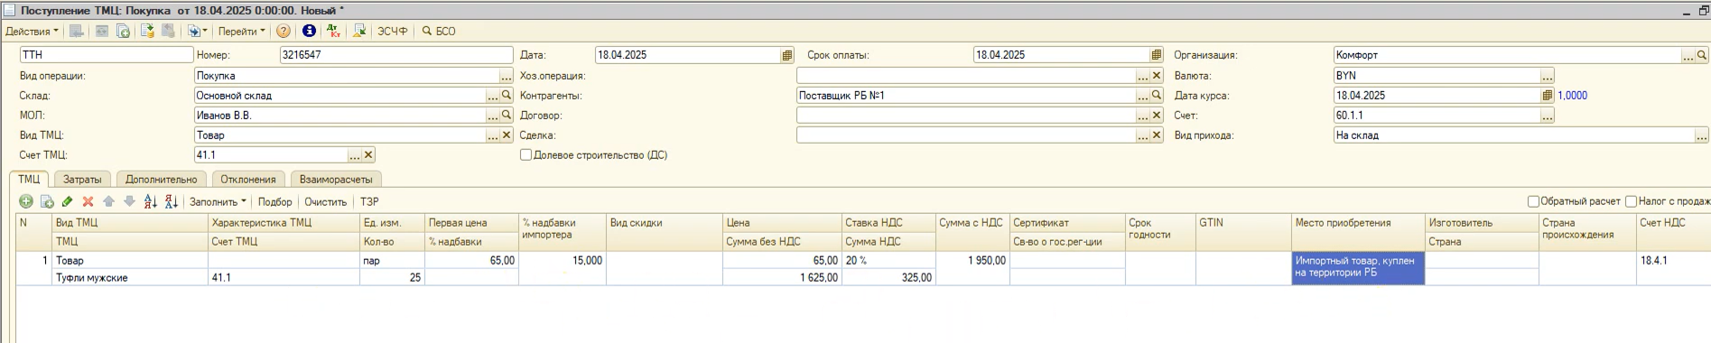Open the calendar for Дата курса field
The image size is (1711, 343).
[x=1548, y=96]
